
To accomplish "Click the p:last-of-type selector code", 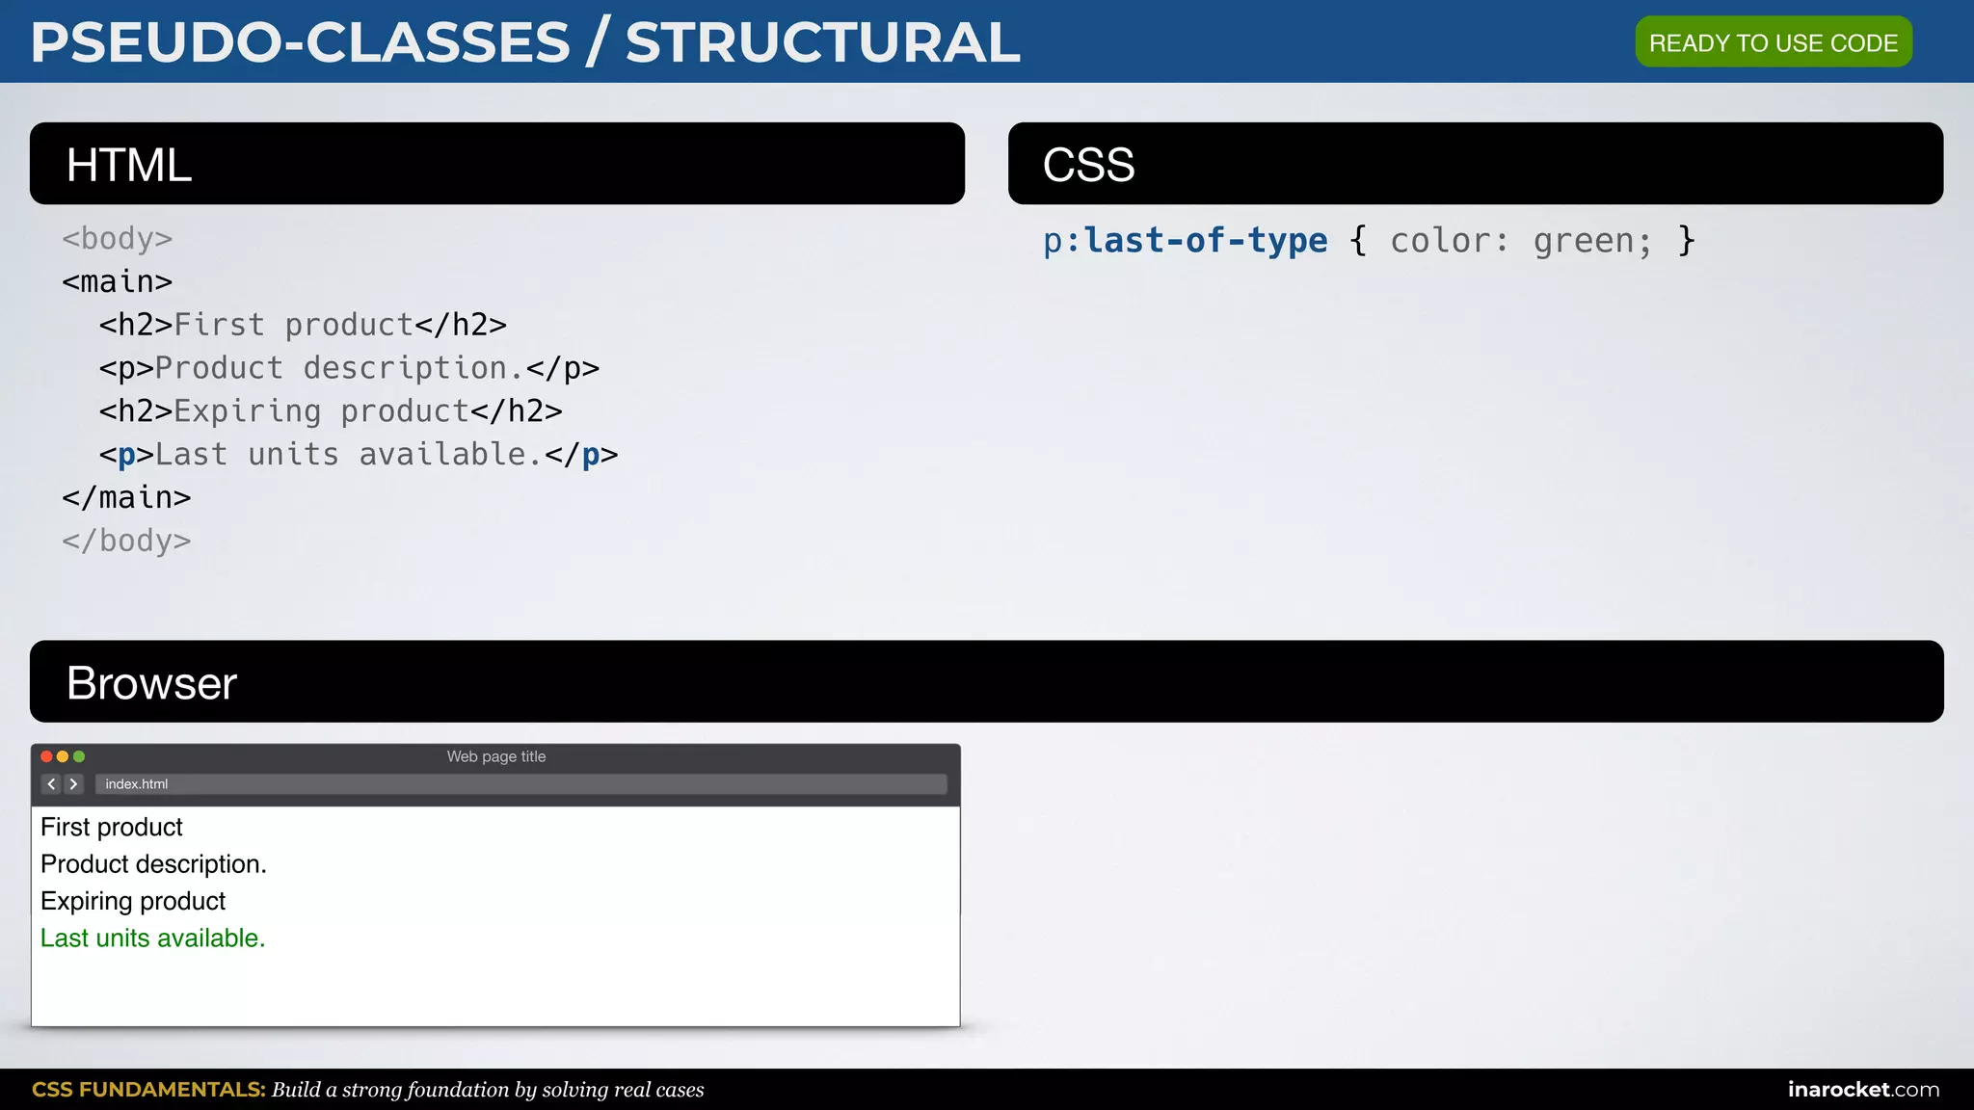I will (x=1185, y=240).
